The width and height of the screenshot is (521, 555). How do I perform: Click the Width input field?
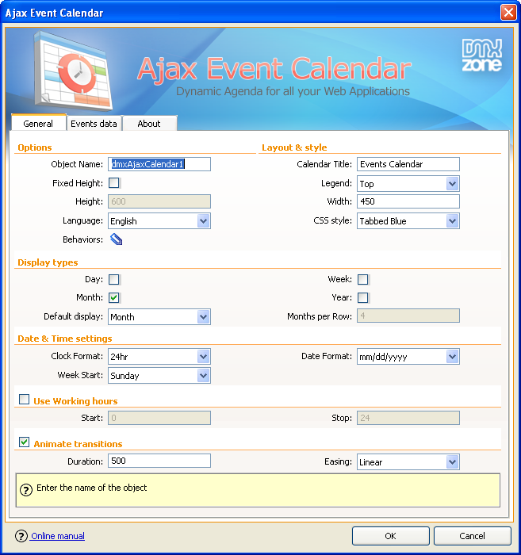click(x=408, y=201)
